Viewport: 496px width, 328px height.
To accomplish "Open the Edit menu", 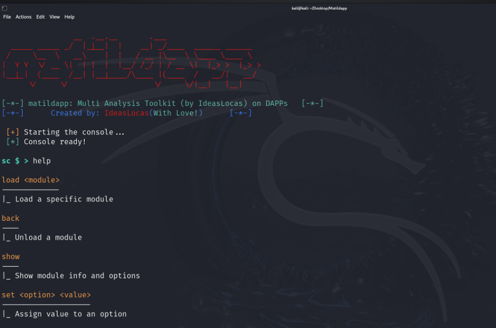I will 41,17.
